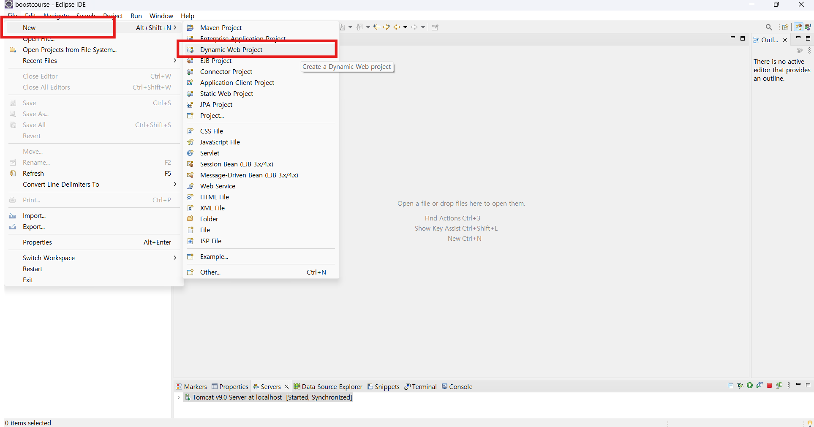Screen dimensions: 814x427
Task: Click Import... in the File menu
Action: (x=94, y=215)
